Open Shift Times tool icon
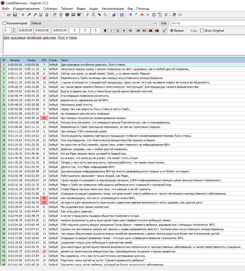This screenshot has height=271, width=245. [130, 15]
